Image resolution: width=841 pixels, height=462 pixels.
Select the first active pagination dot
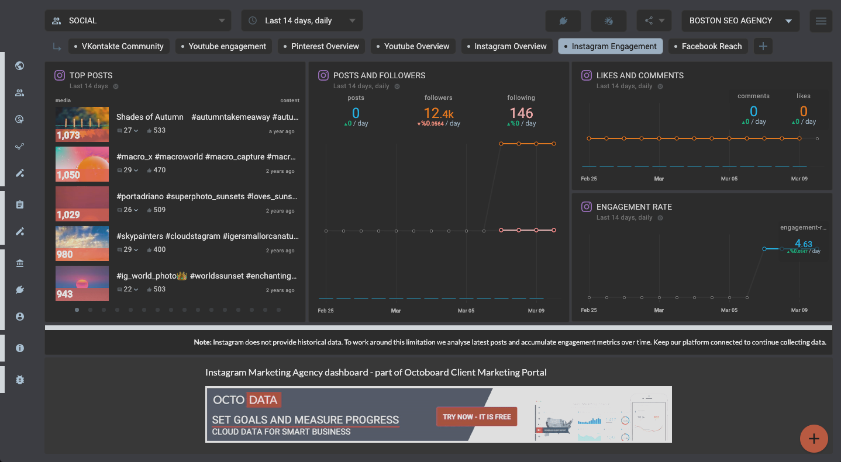tap(77, 310)
